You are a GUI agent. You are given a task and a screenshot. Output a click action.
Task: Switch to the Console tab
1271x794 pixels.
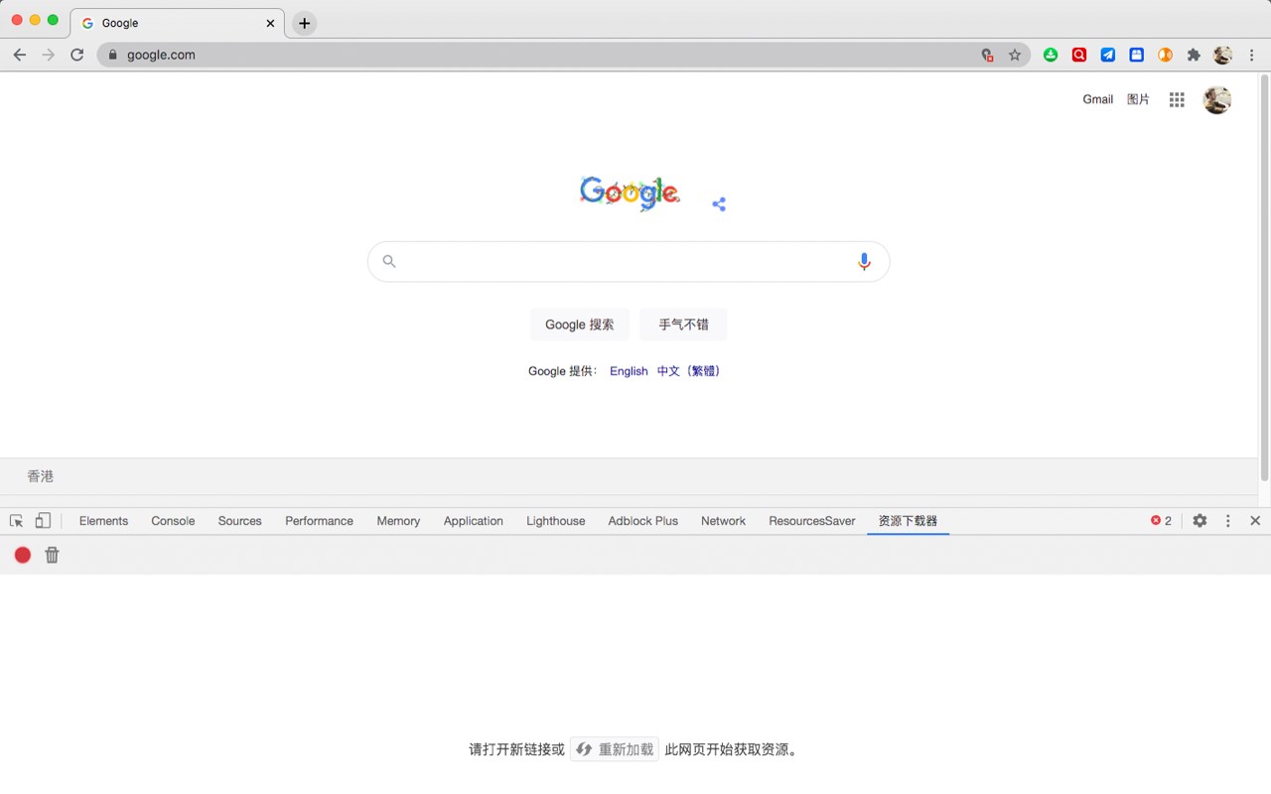(173, 521)
